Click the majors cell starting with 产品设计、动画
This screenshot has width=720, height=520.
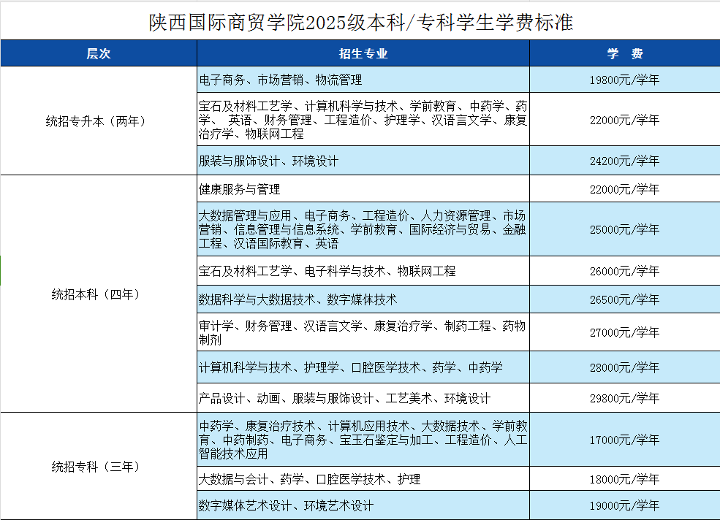click(x=363, y=398)
